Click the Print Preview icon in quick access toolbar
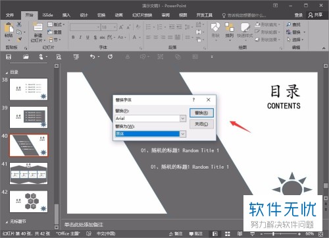329x238 pixels. [x=59, y=57]
